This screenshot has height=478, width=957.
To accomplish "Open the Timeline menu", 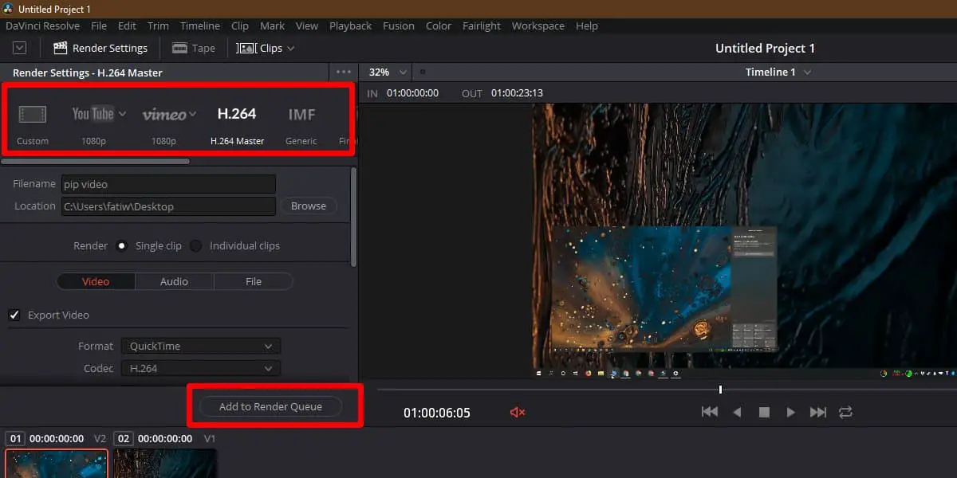I will [x=200, y=25].
